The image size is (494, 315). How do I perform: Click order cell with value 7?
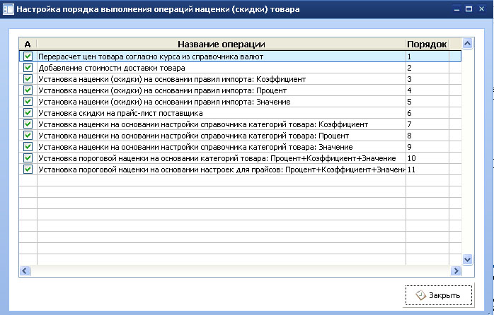click(x=427, y=124)
